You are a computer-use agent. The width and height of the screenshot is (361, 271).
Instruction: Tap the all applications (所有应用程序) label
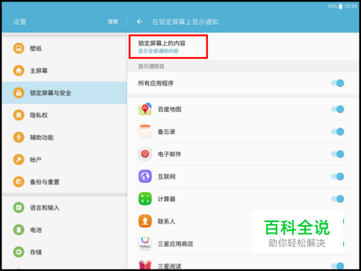pyautogui.click(x=156, y=84)
